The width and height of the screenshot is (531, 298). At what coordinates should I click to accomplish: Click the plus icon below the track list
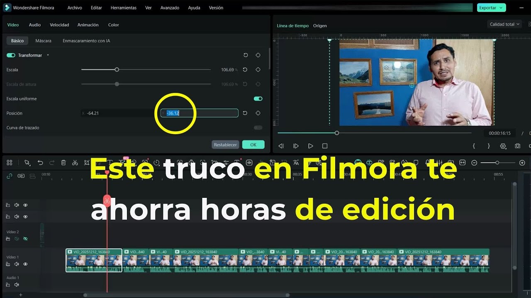[x=20, y=295]
